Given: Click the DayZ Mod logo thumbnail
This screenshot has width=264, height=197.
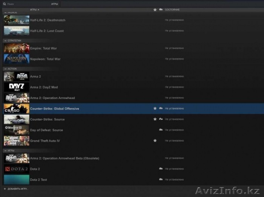Looking at the screenshot, I should (x=17, y=87).
